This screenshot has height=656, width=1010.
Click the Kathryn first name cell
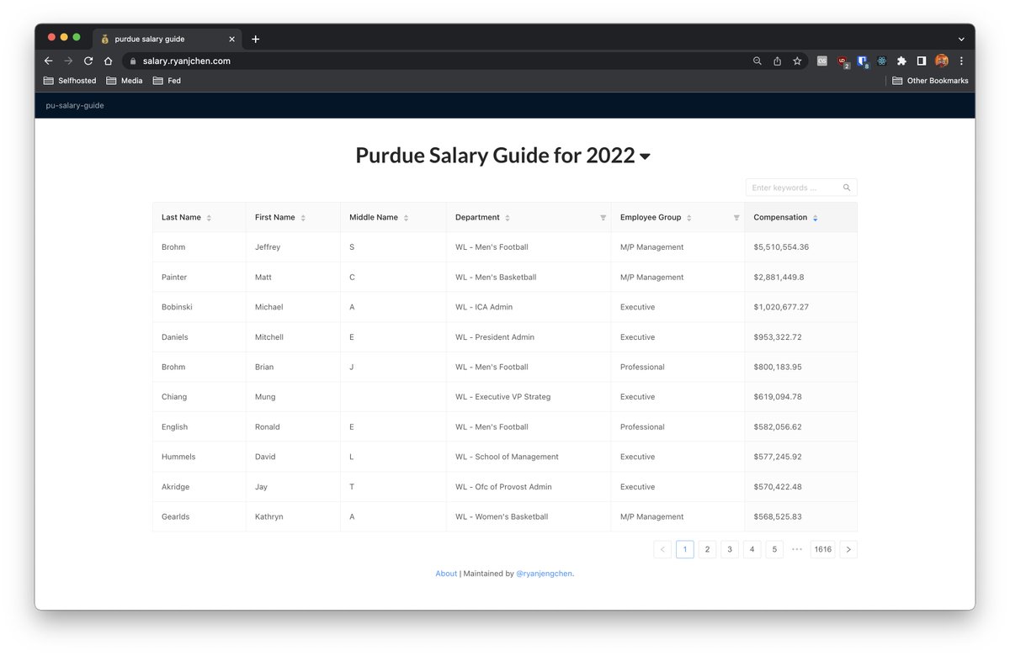click(293, 517)
